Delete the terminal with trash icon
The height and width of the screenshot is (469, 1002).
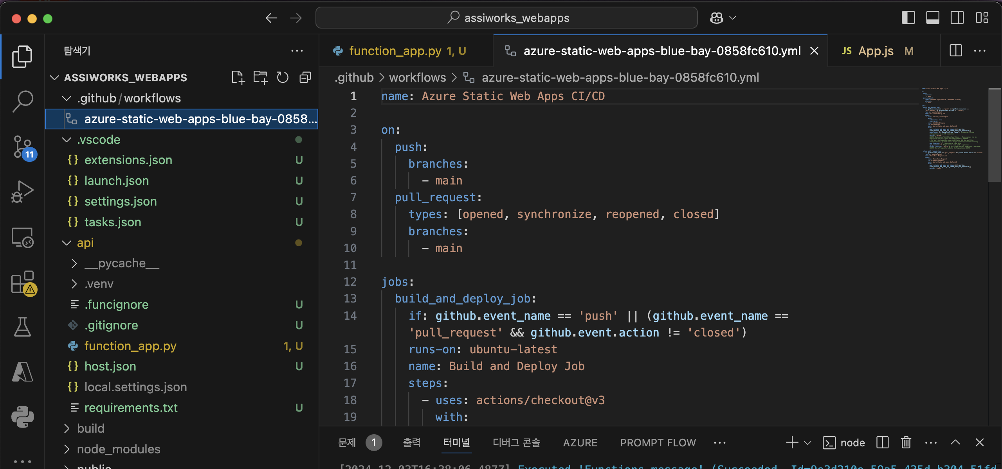[x=906, y=442]
